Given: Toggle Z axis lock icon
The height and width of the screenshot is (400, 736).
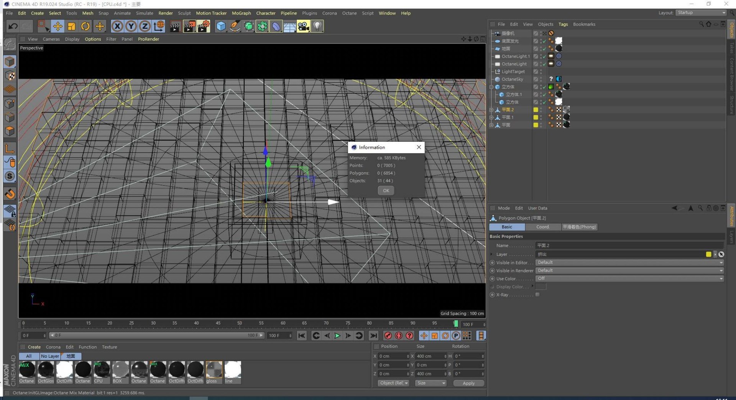Looking at the screenshot, I should coord(145,26).
